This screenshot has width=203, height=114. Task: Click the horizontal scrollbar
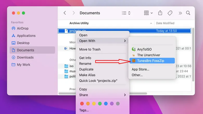tap(103, 93)
